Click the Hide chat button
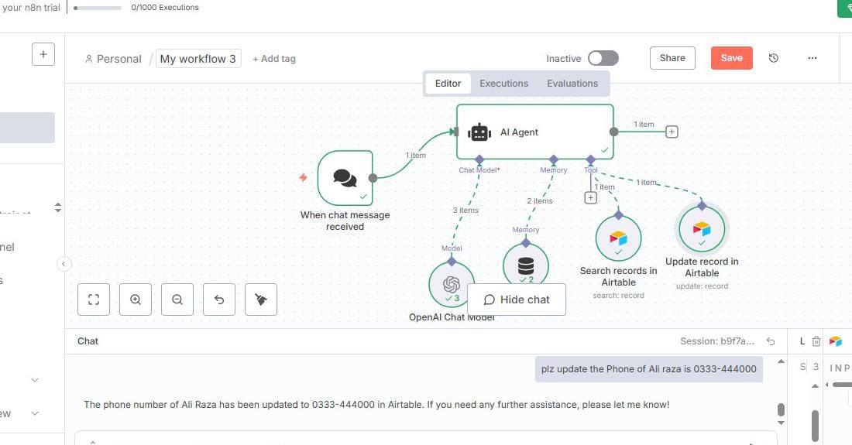 516,300
